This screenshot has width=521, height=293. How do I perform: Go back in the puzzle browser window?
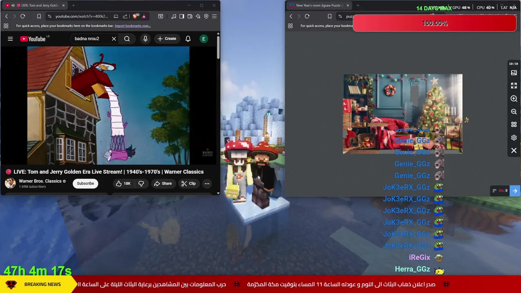(x=291, y=16)
